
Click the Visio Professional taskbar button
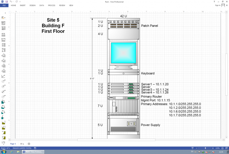pyautogui.click(x=33, y=152)
